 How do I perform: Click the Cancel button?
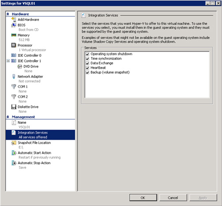point(173,198)
